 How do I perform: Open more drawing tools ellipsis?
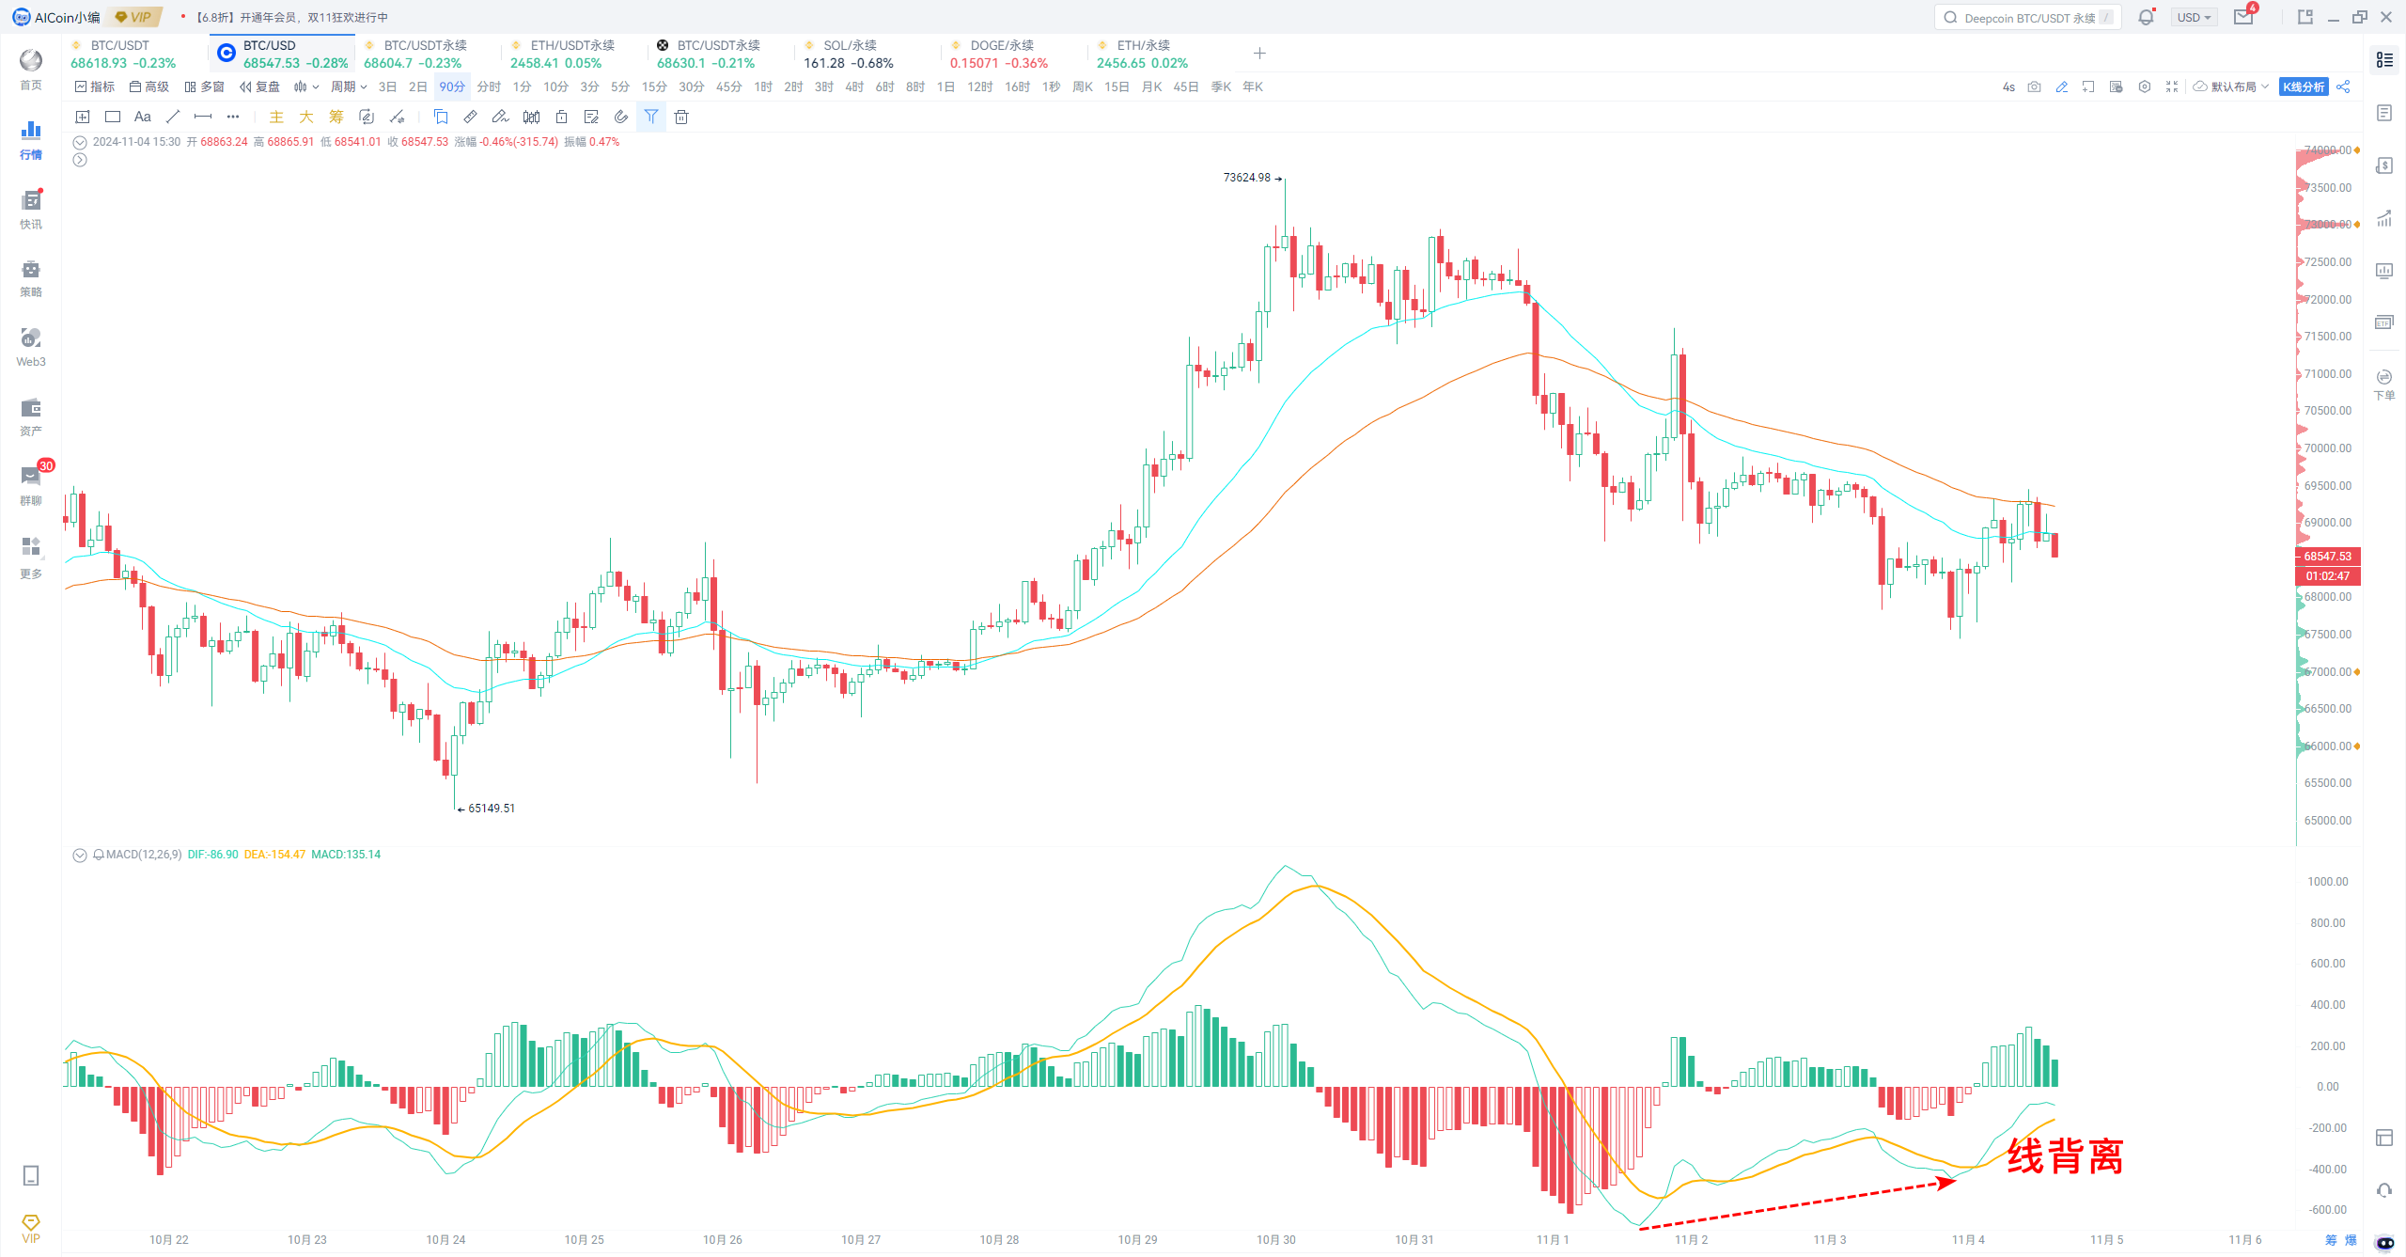(x=233, y=117)
